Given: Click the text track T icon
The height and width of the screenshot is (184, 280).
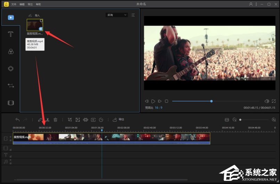Looking at the screenshot, I should point(6,155).
